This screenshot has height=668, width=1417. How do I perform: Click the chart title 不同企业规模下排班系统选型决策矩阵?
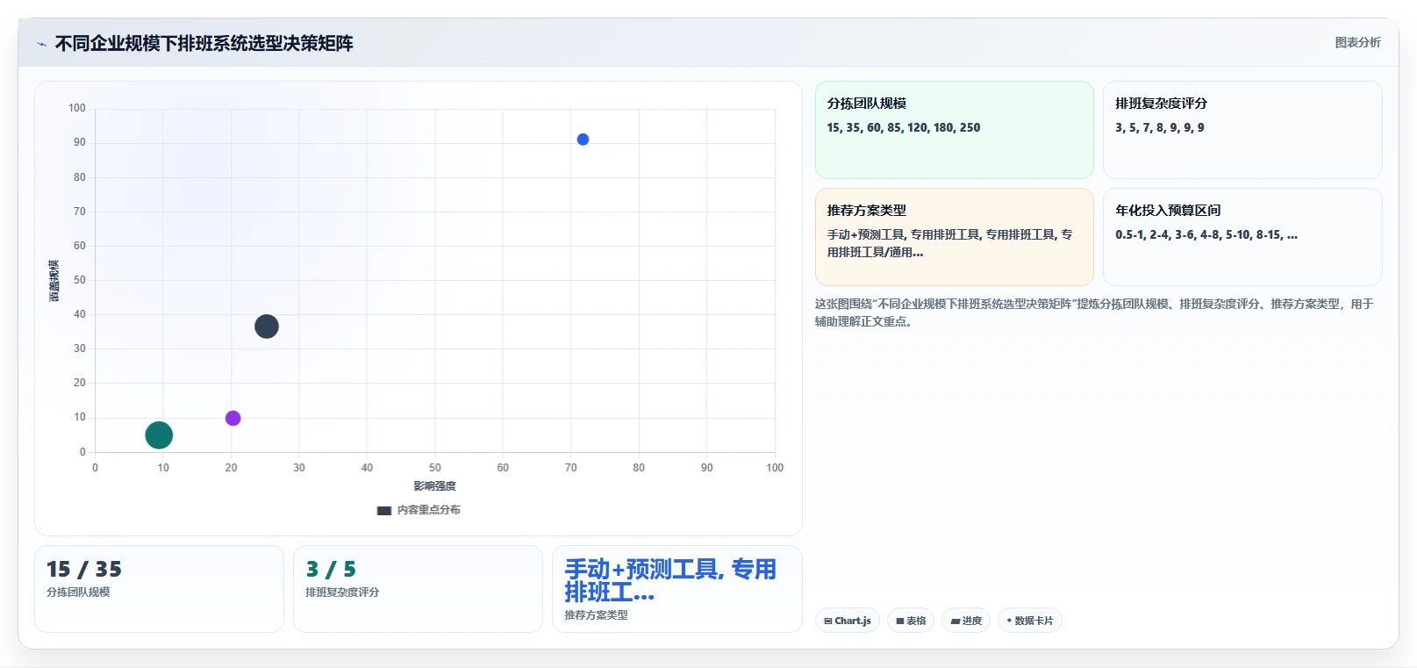pyautogui.click(x=204, y=43)
